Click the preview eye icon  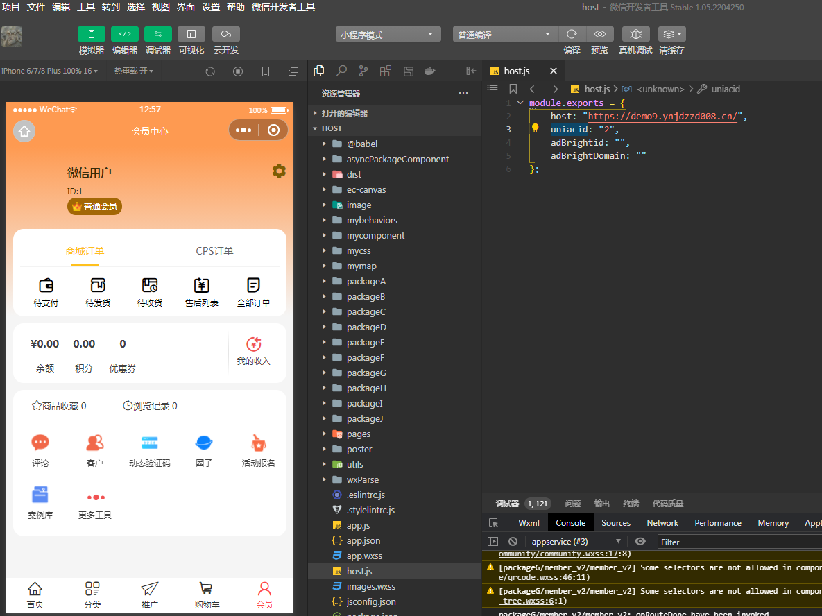pyautogui.click(x=600, y=34)
